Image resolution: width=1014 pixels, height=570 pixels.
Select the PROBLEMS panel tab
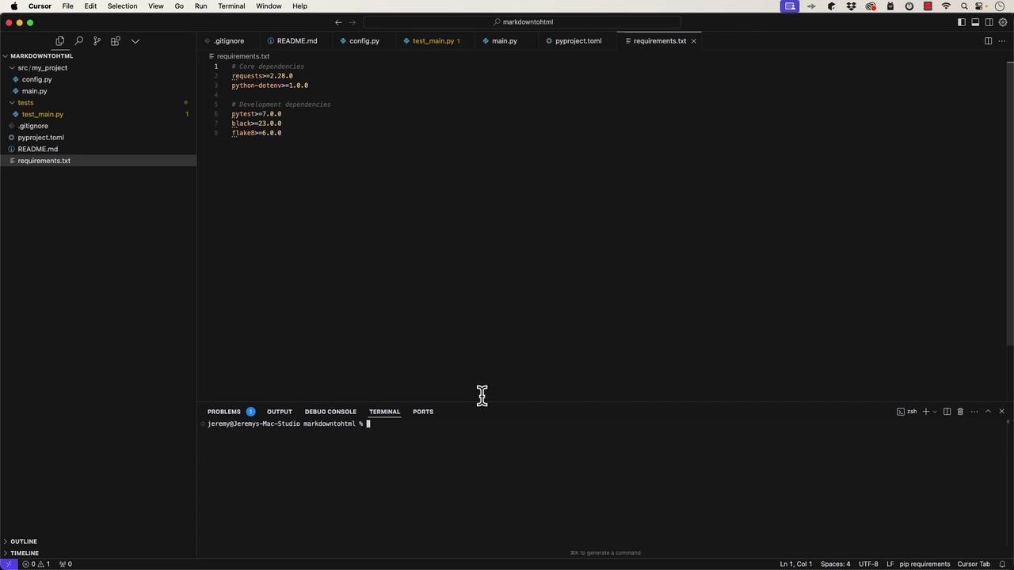click(223, 412)
